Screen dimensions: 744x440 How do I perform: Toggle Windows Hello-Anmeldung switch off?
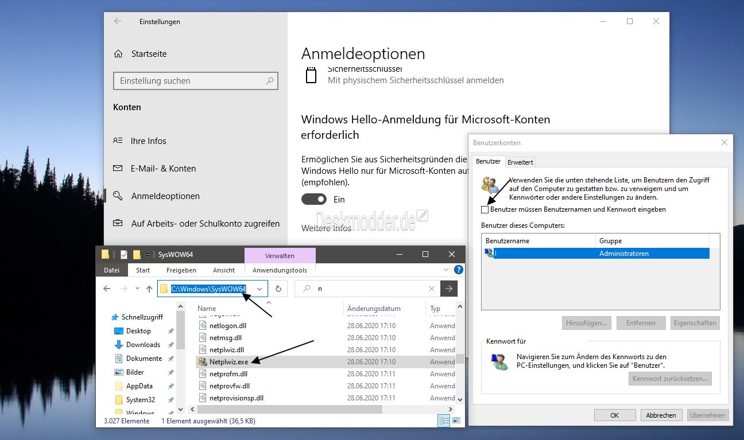314,199
